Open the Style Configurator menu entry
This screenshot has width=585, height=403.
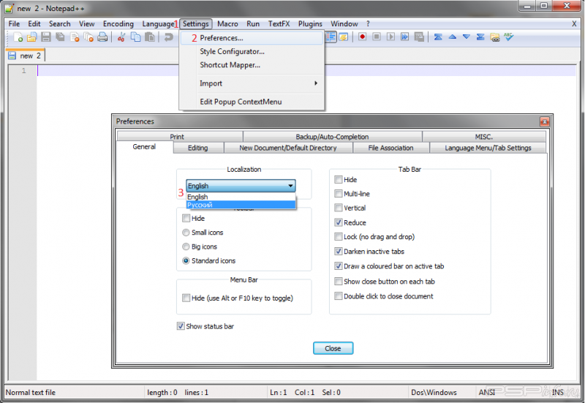[232, 51]
